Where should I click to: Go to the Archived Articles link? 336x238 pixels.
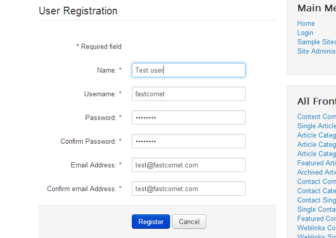point(316,172)
